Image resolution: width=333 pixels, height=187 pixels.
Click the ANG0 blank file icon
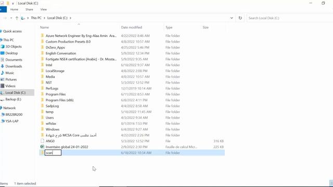(x=42, y=141)
